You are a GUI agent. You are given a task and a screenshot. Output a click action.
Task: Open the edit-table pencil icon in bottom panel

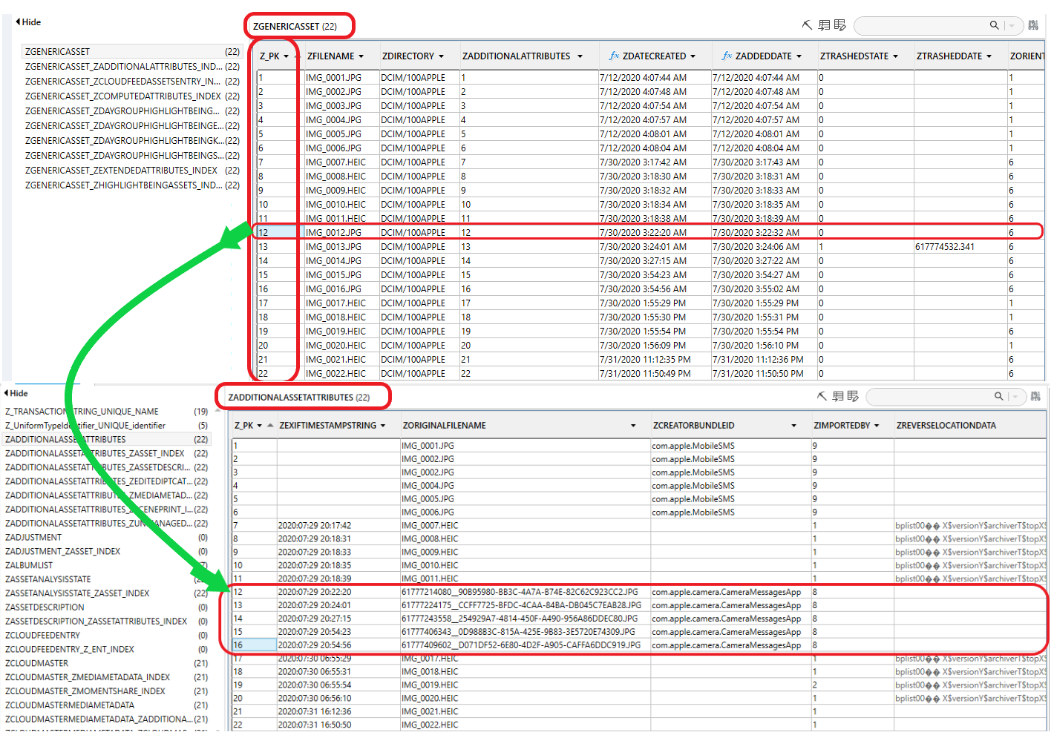854,396
